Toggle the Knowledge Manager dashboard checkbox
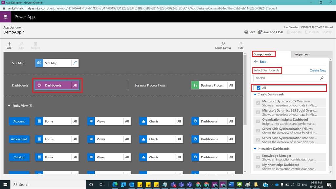The height and width of the screenshot is (189, 336). 258,157
